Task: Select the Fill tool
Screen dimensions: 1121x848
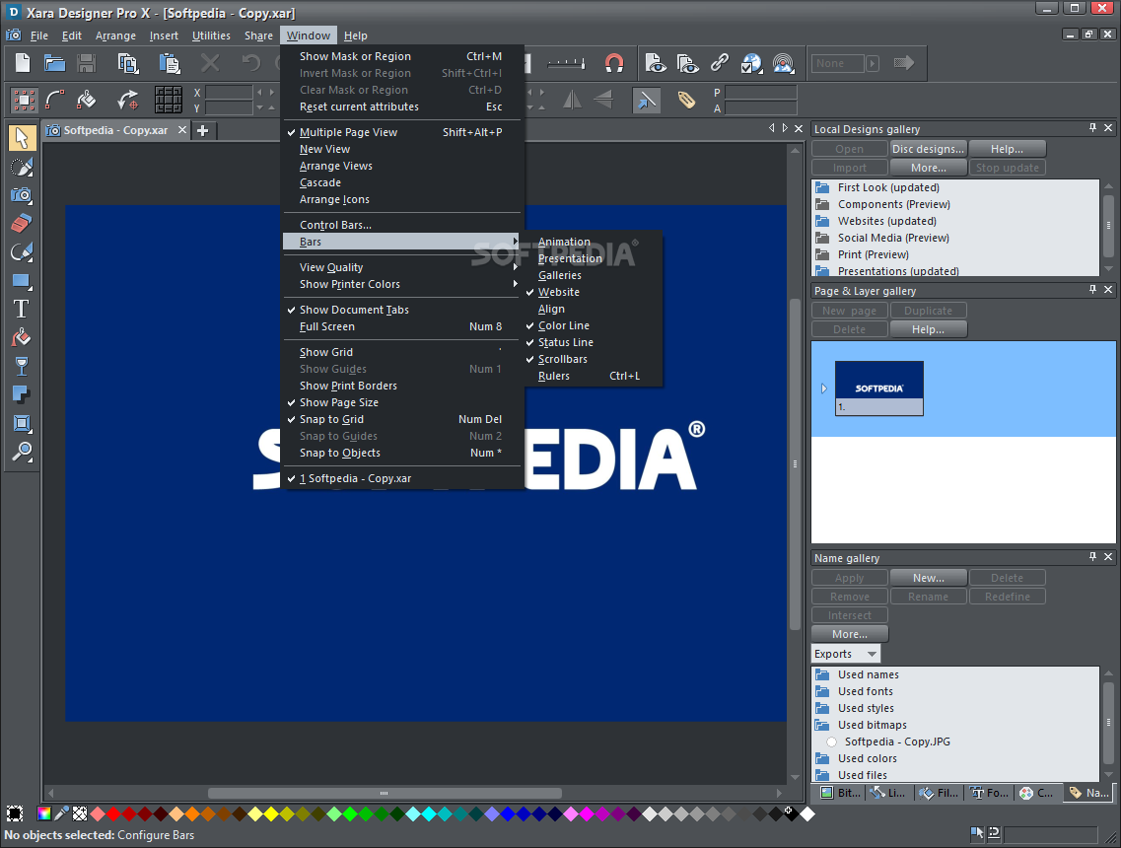Action: tap(22, 337)
